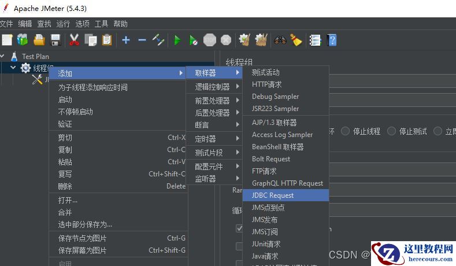Start the test with green arrow
This screenshot has width=456, height=266.
coord(177,40)
